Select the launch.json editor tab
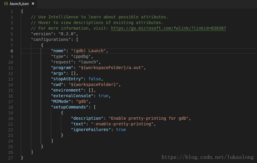 coord(18,4)
